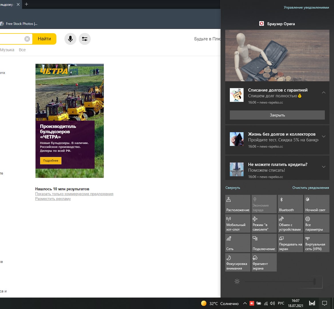Click Очистить уведомления link

[x=311, y=188]
